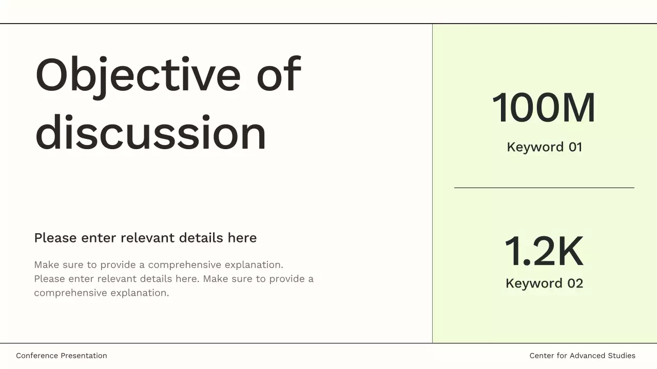Click the word "Objective" in the title
Viewport: 657px width, 369px height.
click(138, 75)
